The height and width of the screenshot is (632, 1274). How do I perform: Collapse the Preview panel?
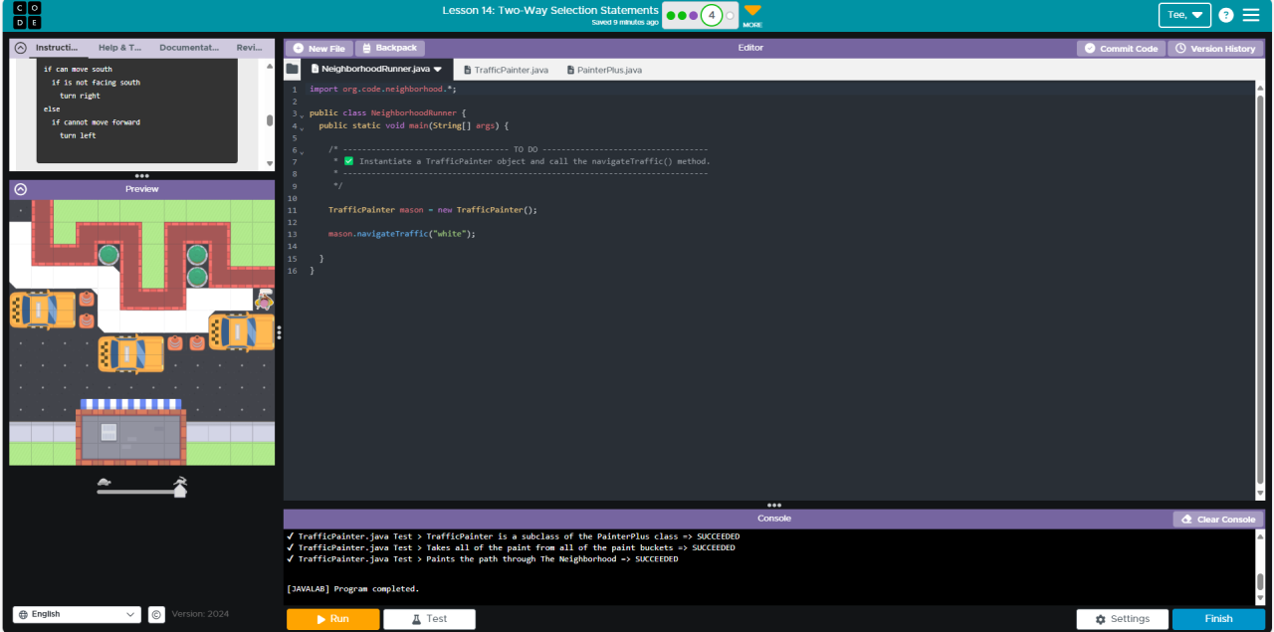click(20, 189)
